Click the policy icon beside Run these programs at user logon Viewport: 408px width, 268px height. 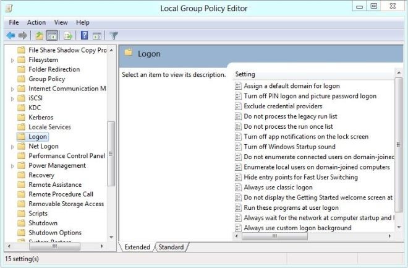tap(238, 207)
